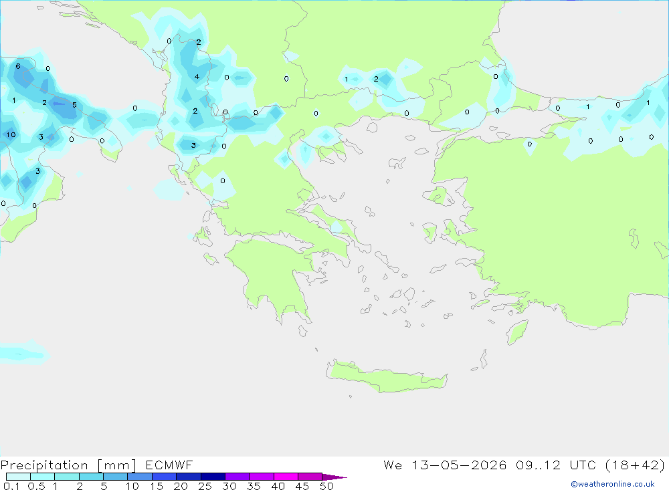The image size is (669, 490).
Task: Click the 1–2 mm legend color swatch
Action: 67,477
